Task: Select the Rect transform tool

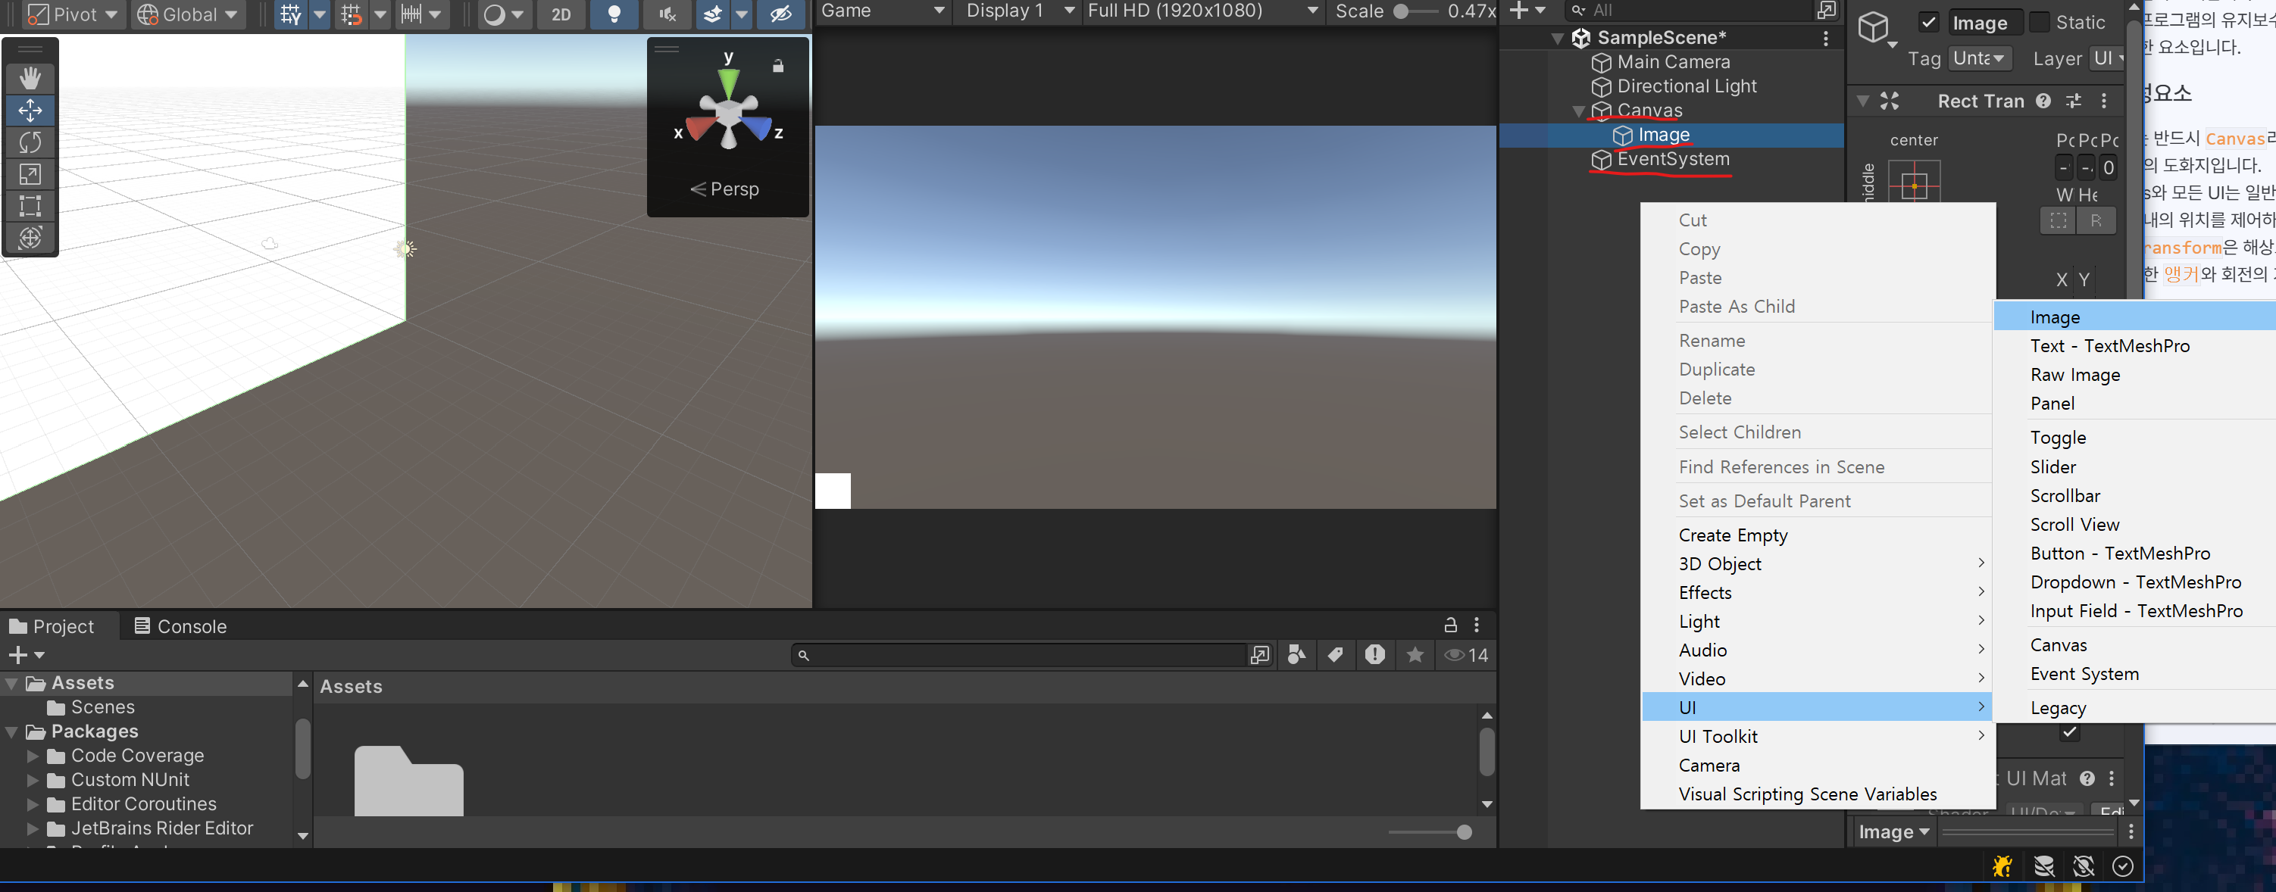Action: (30, 206)
